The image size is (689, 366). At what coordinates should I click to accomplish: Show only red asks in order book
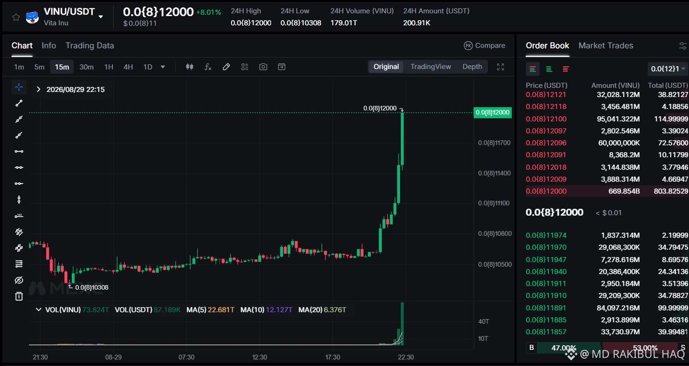coord(566,69)
